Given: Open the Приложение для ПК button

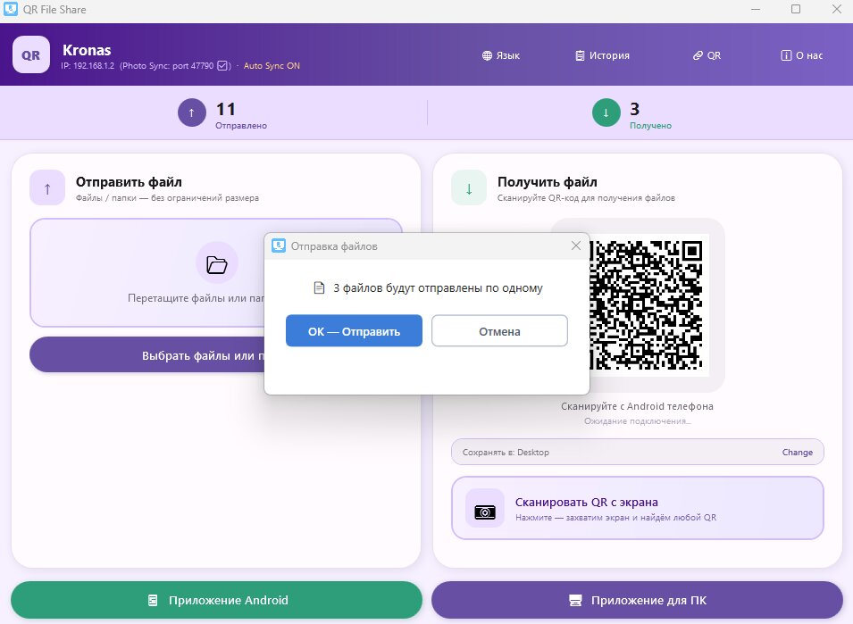Looking at the screenshot, I should (x=637, y=600).
